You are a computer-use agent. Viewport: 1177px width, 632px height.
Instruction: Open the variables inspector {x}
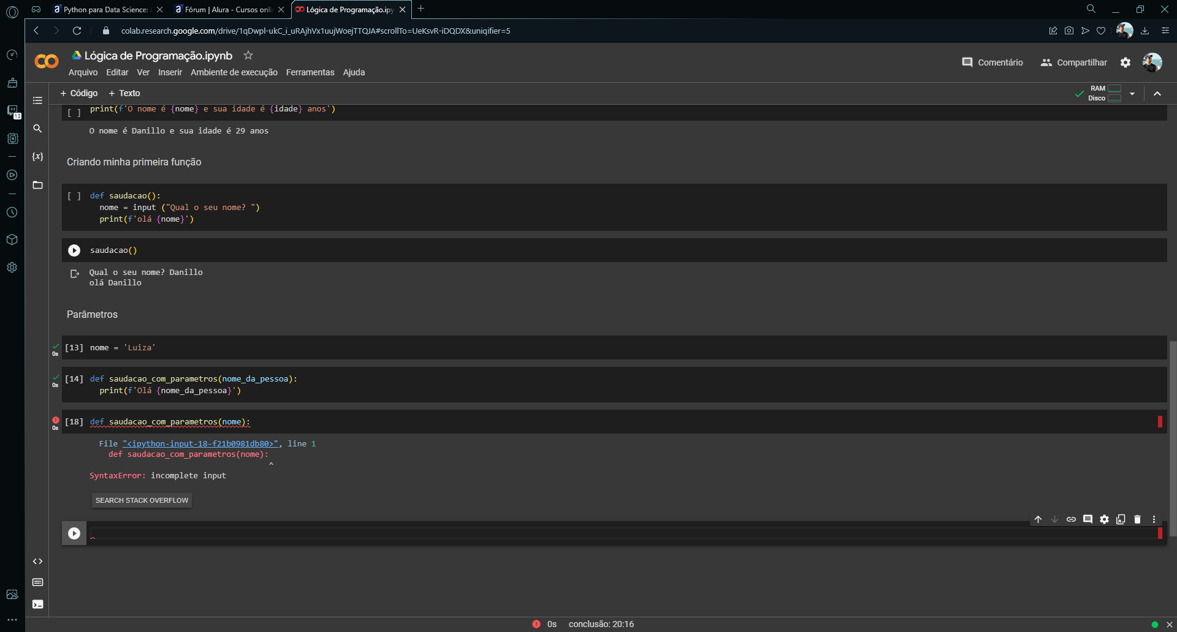[37, 157]
